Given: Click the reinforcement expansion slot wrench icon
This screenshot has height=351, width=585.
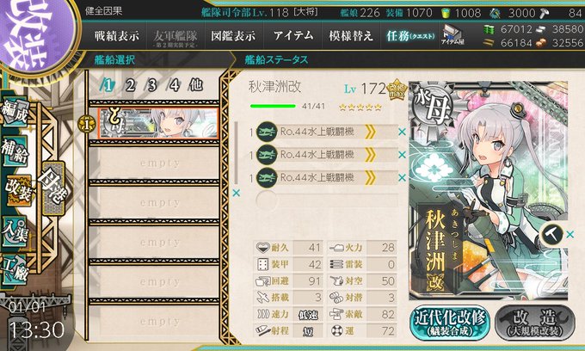Looking at the screenshot, I should click(551, 235).
